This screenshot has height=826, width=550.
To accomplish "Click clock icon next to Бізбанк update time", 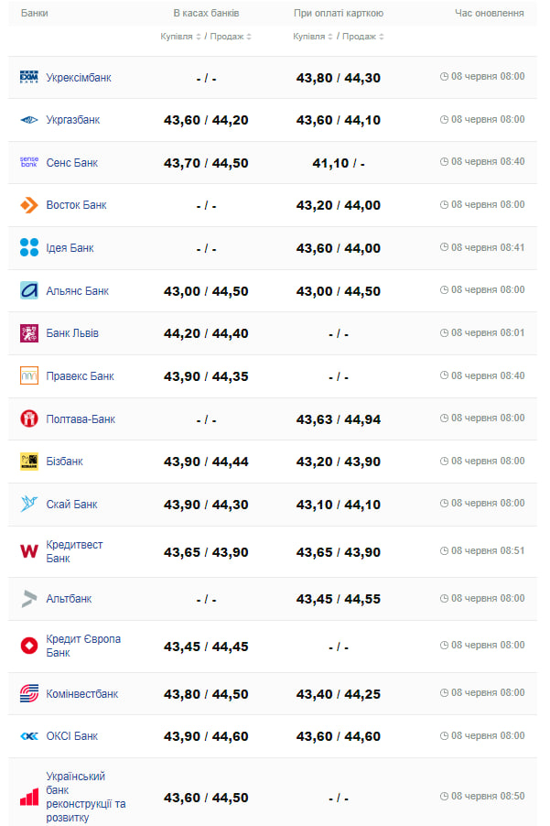I will click(444, 461).
